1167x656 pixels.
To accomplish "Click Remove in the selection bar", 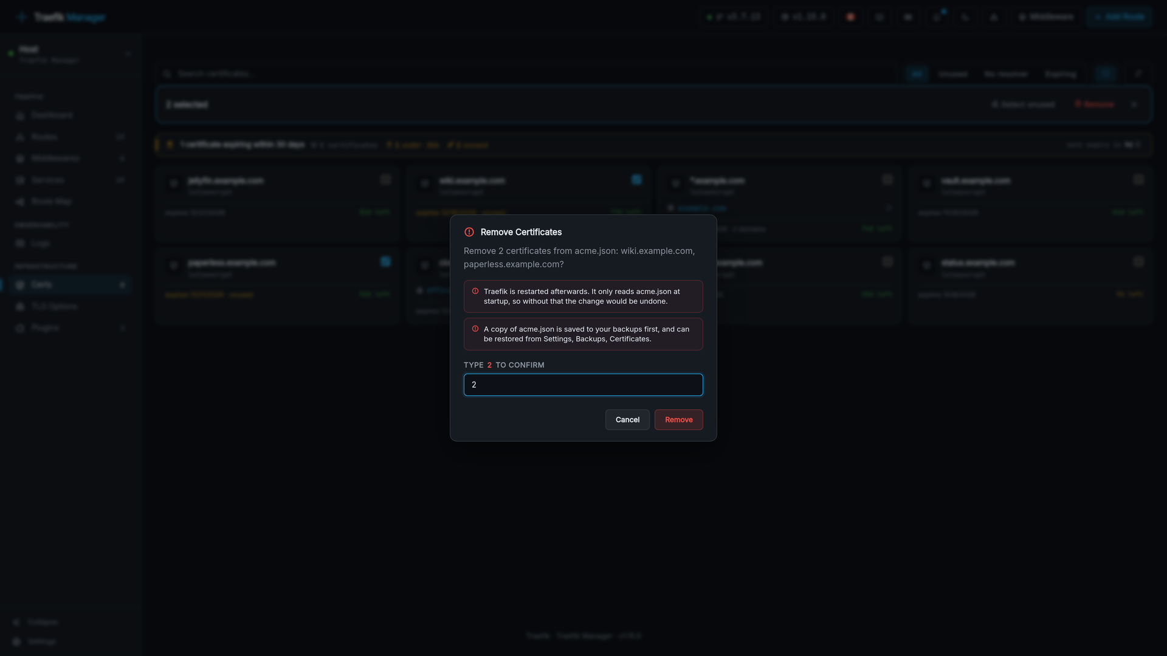I will [x=1094, y=104].
